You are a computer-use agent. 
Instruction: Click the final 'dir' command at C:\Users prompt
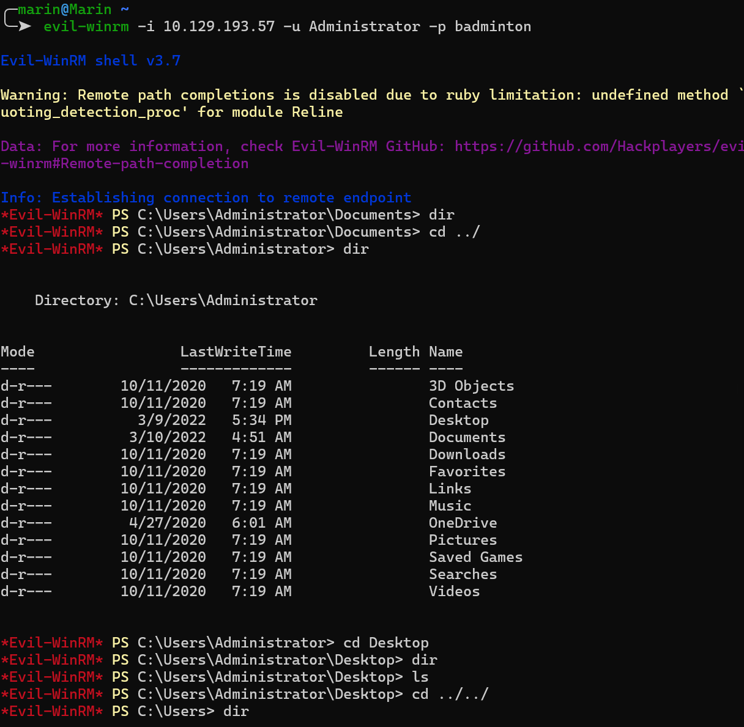236,712
